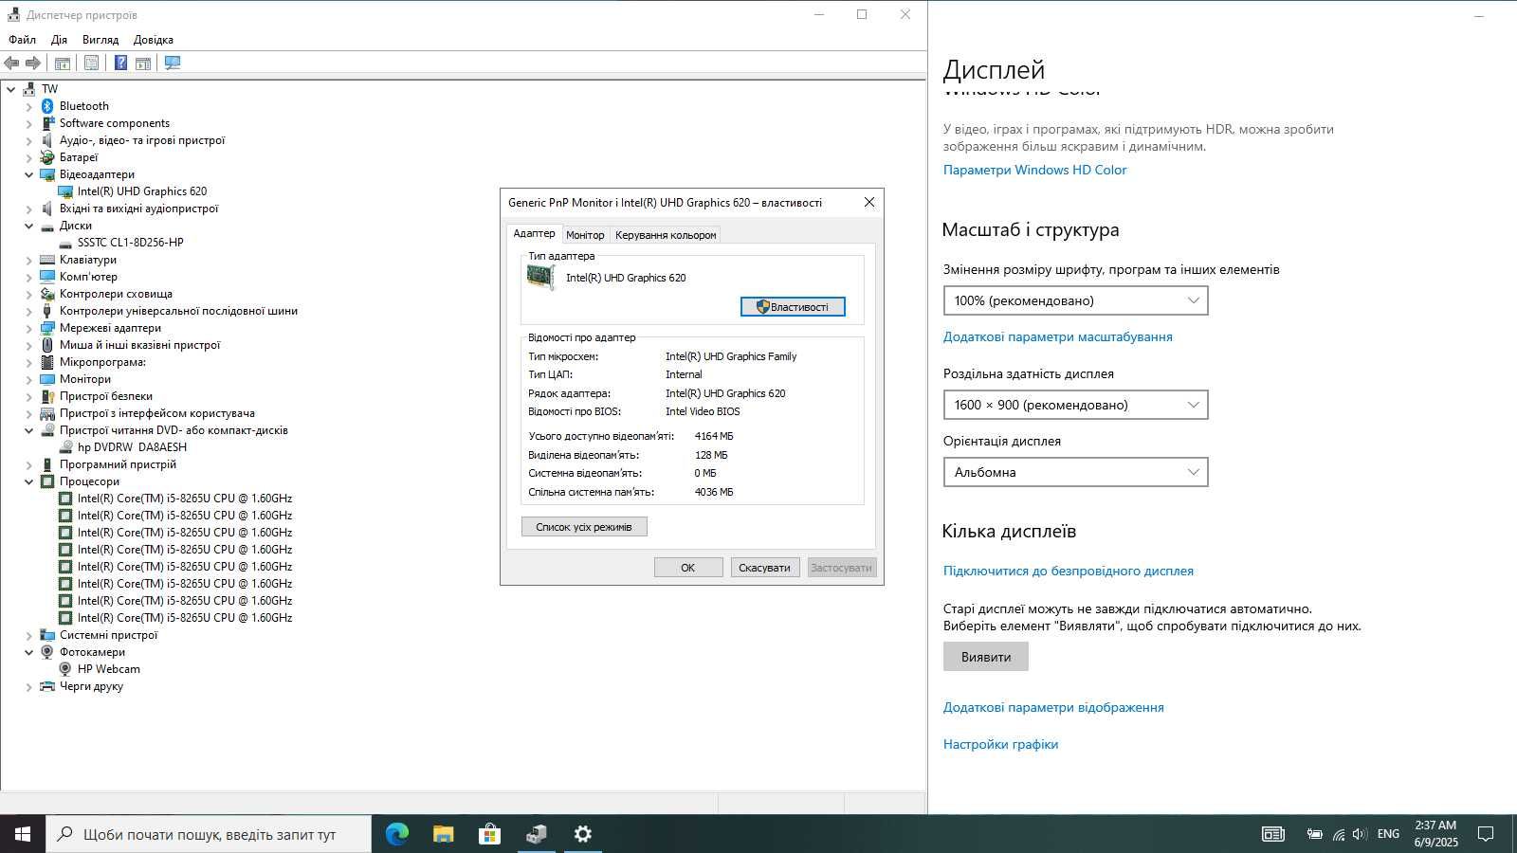Collapse the Процесори node
This screenshot has height=853, width=1517.
(x=29, y=481)
